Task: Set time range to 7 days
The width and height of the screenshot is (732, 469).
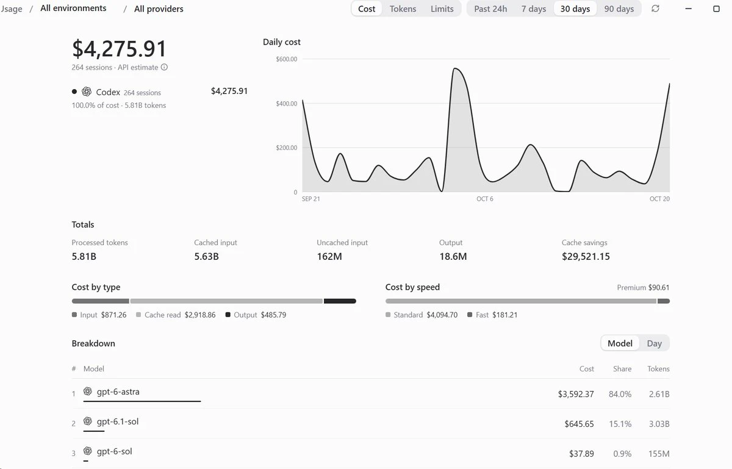Action: pos(534,9)
